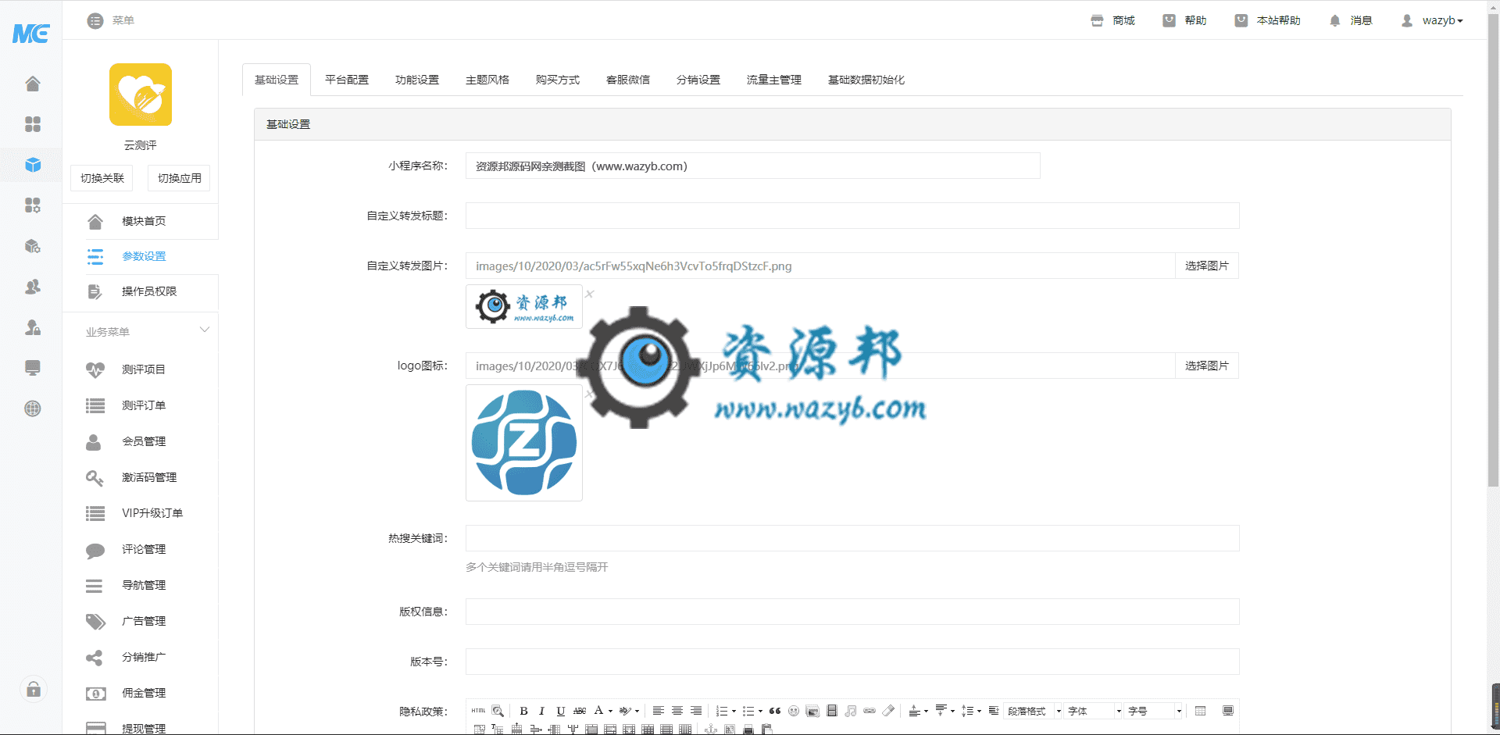
Task: Click 选择图片 for logo图标
Action: tap(1207, 366)
